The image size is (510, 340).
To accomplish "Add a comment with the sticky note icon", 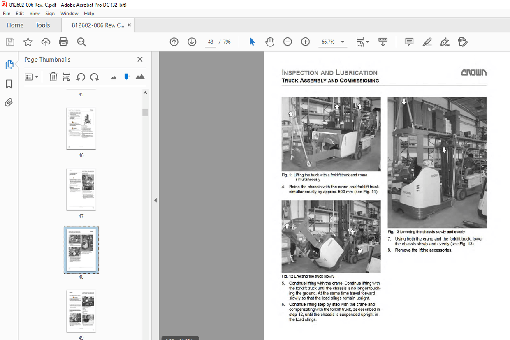I will point(409,42).
